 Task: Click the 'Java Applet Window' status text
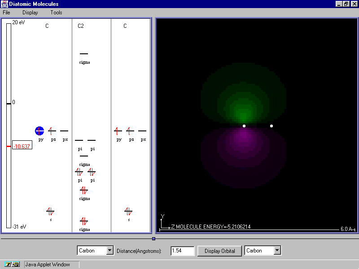pos(48,265)
